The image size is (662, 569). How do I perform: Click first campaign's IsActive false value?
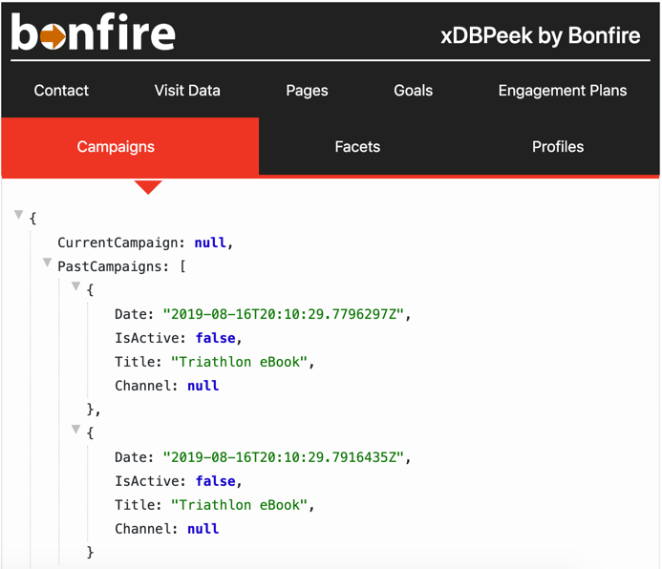pyautogui.click(x=215, y=338)
